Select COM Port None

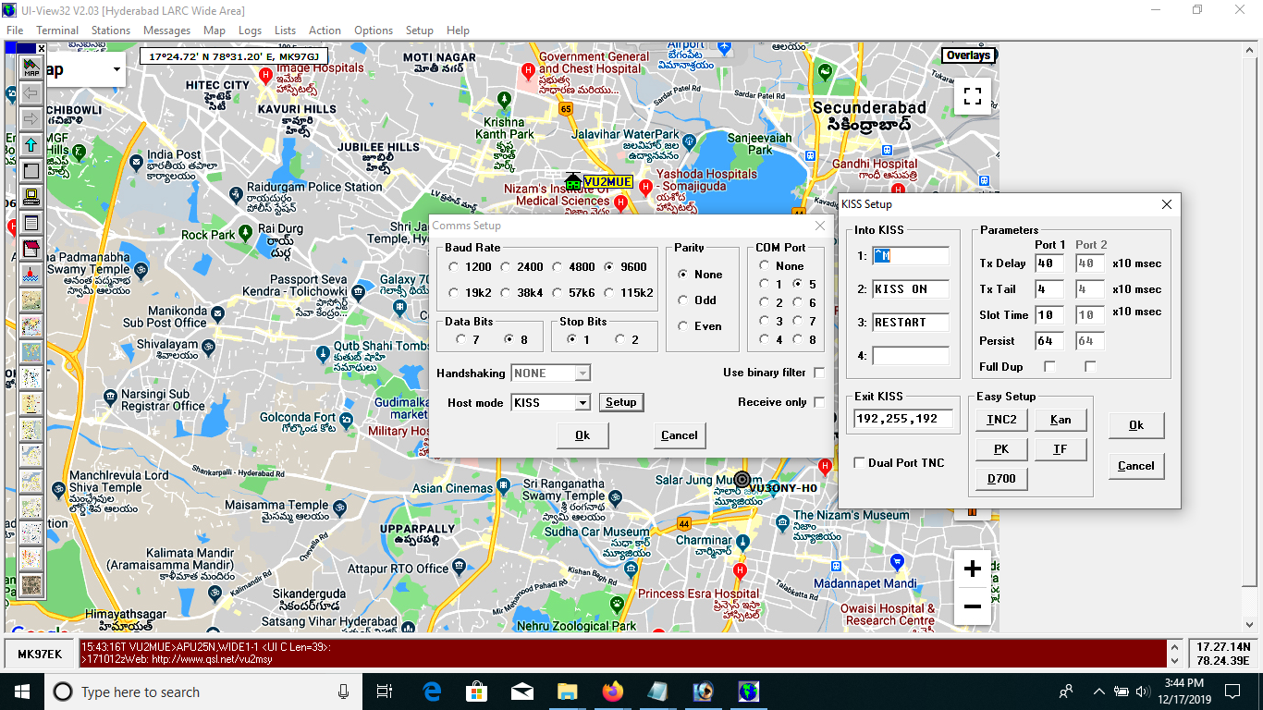coord(764,266)
